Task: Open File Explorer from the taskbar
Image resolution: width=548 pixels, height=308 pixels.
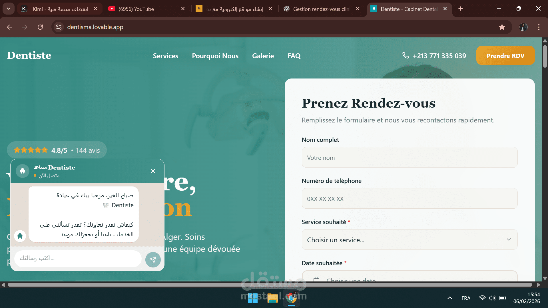Action: tap(272, 298)
